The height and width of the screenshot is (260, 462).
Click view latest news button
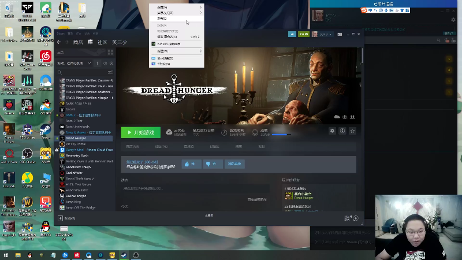[257, 199]
